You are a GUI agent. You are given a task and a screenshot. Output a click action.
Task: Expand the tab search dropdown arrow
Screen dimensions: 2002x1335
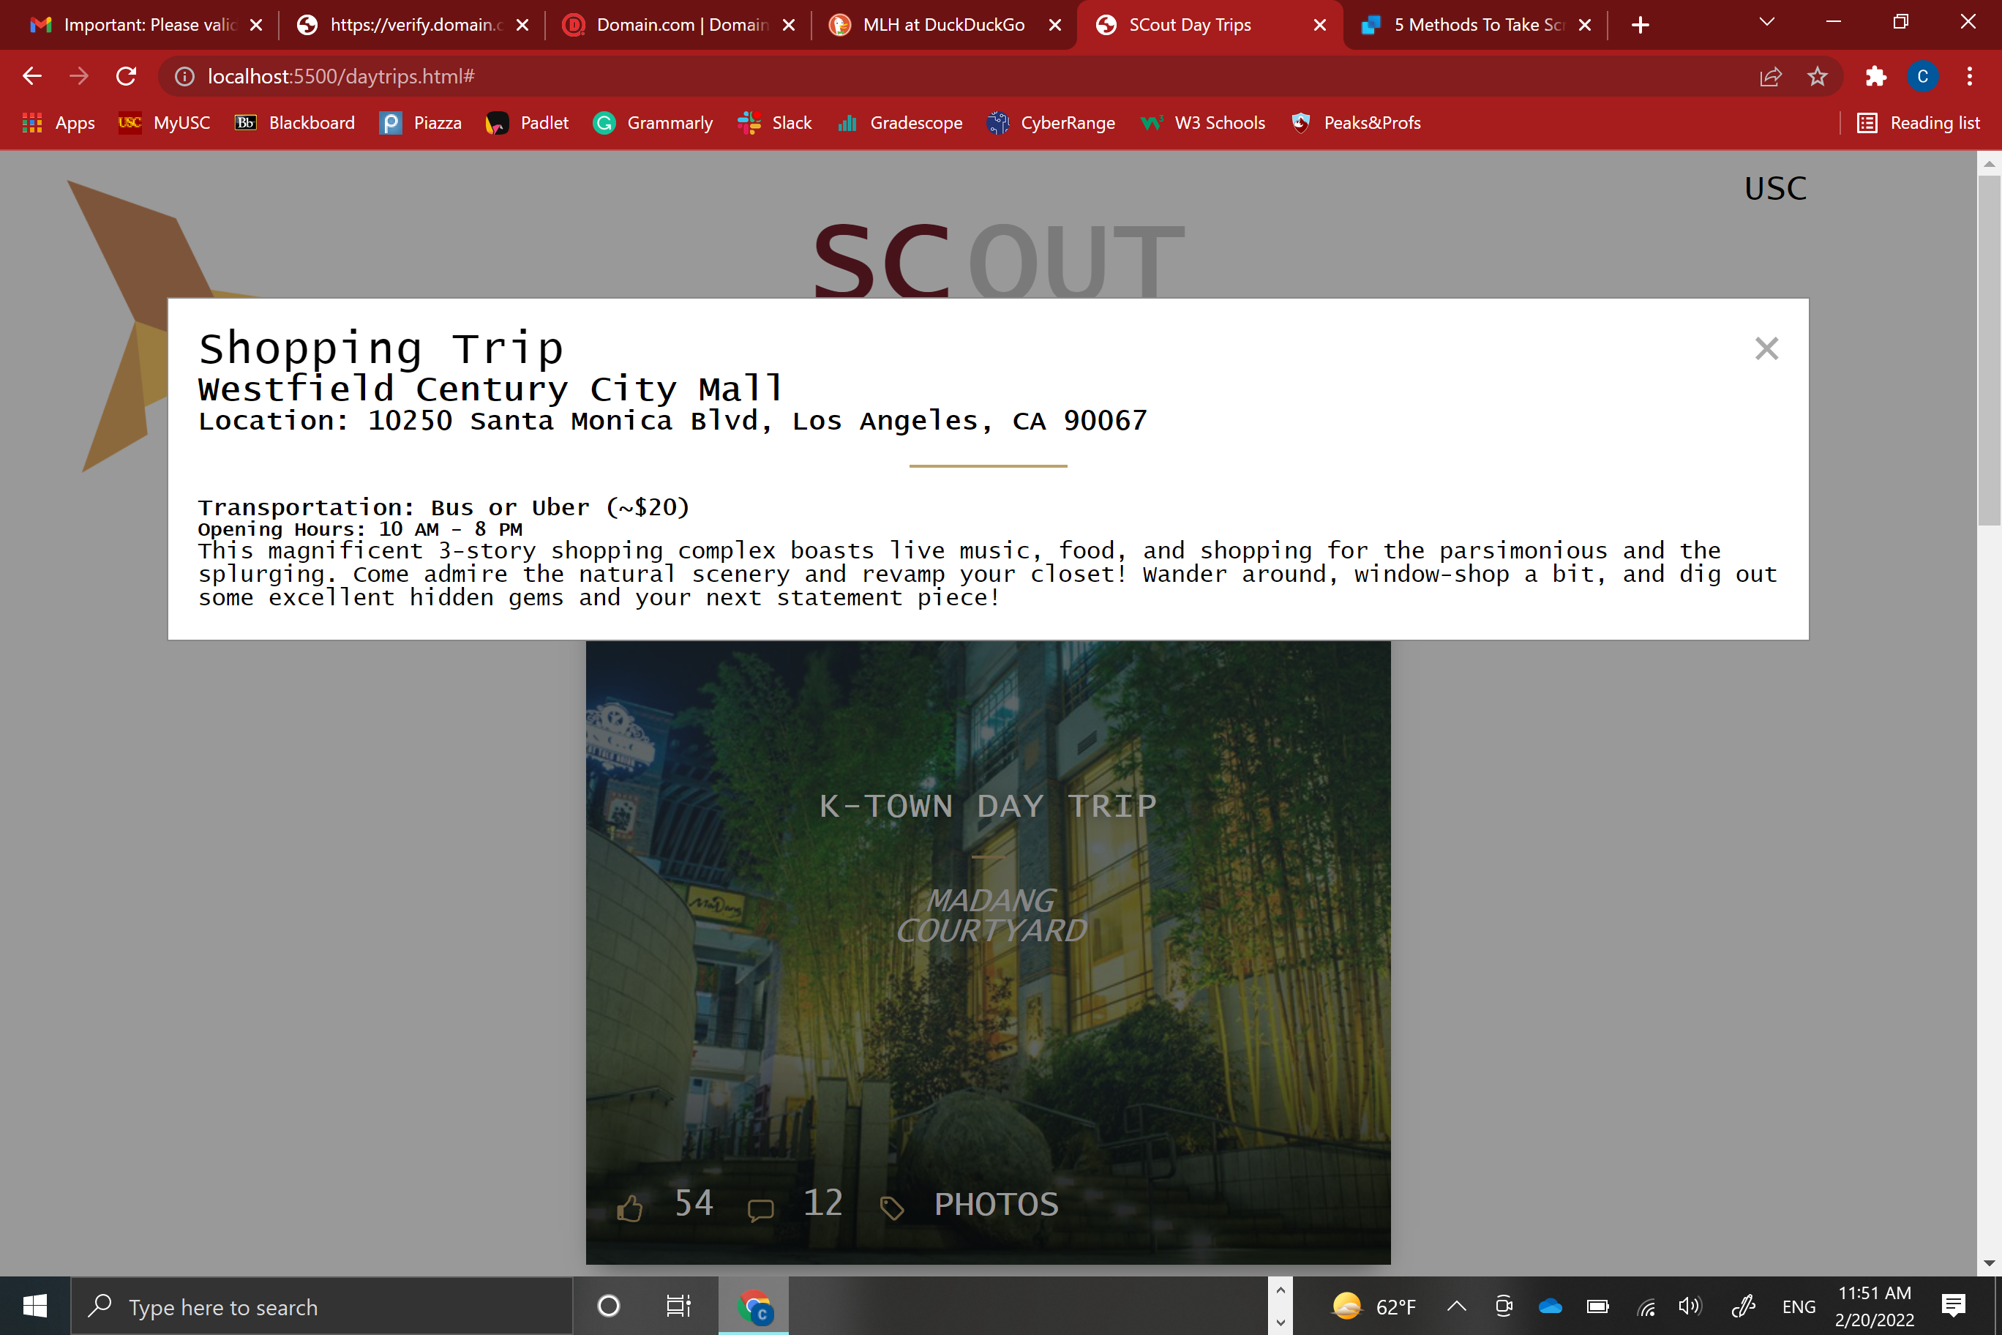[x=1766, y=23]
